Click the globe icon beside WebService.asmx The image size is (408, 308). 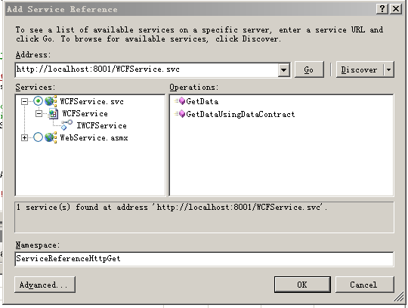pyautogui.click(x=51, y=137)
